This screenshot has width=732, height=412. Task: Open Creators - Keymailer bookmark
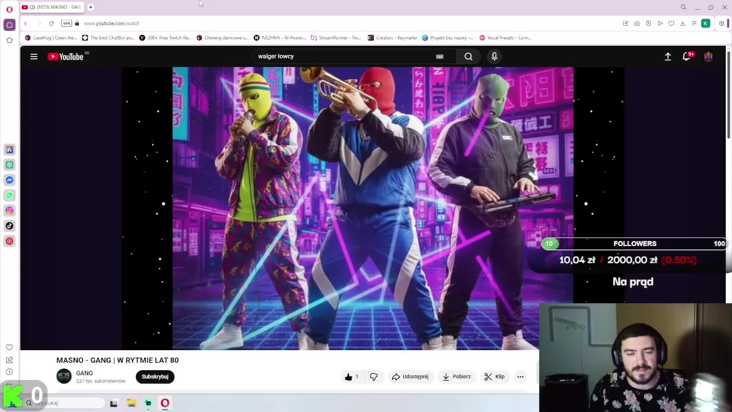coord(392,38)
